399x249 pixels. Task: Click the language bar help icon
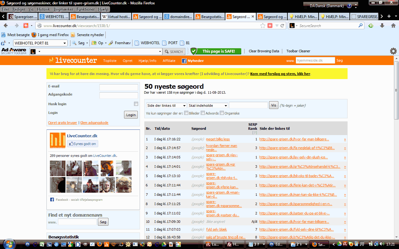(x=349, y=6)
